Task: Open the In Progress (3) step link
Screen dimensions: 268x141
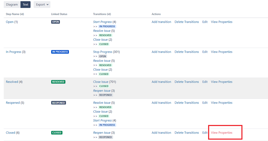Action: pyautogui.click(x=13, y=52)
